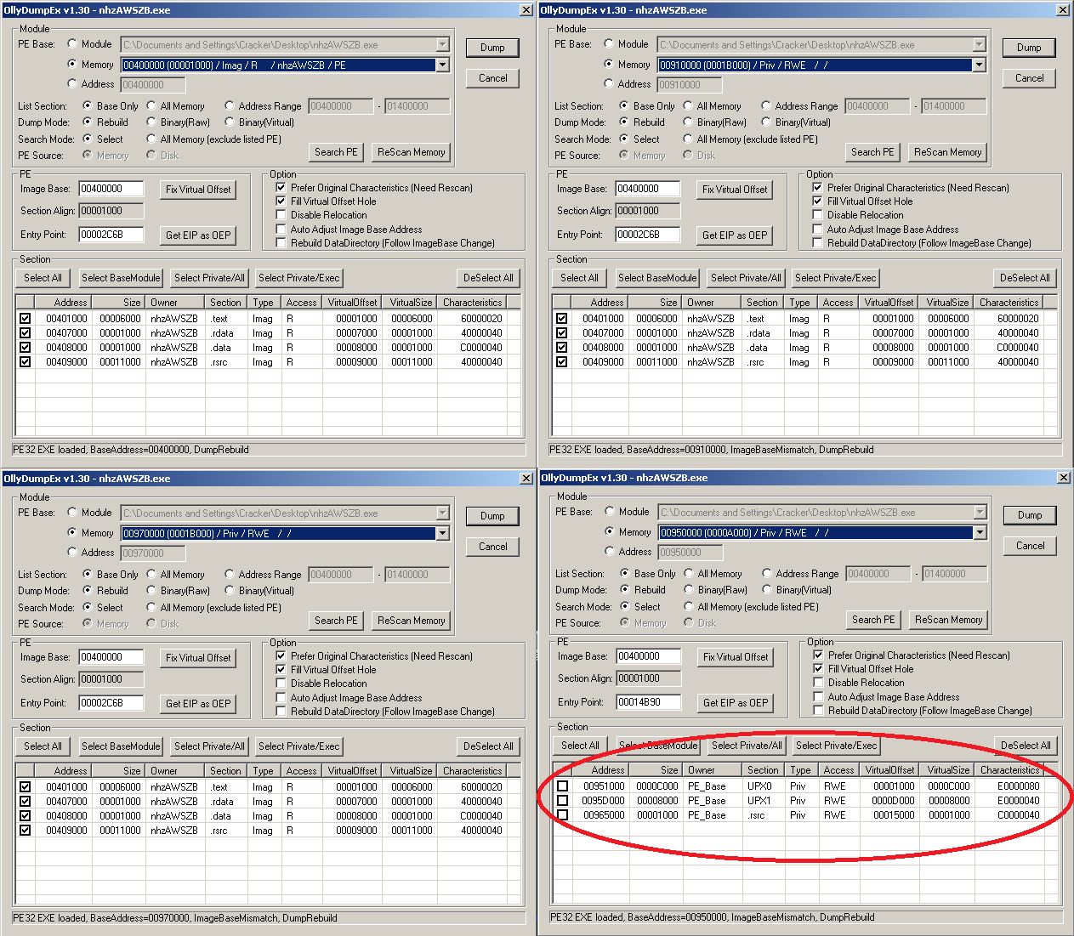Uncheck .rdata section row in 00910000 base window
Viewport: 1074px width, 936px height.
pos(562,333)
